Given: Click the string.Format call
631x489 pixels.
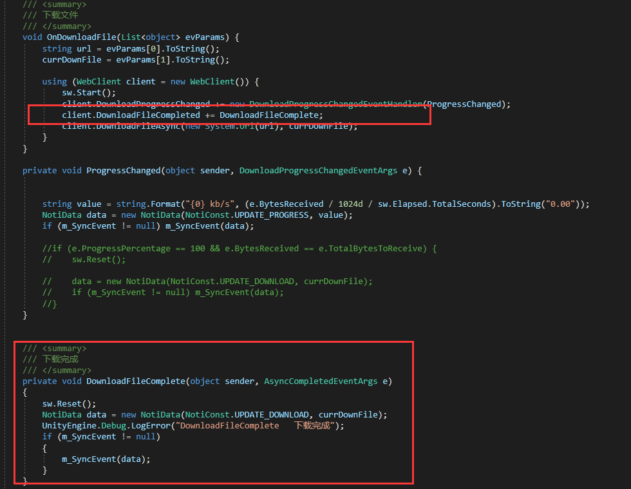Looking at the screenshot, I should click(147, 204).
